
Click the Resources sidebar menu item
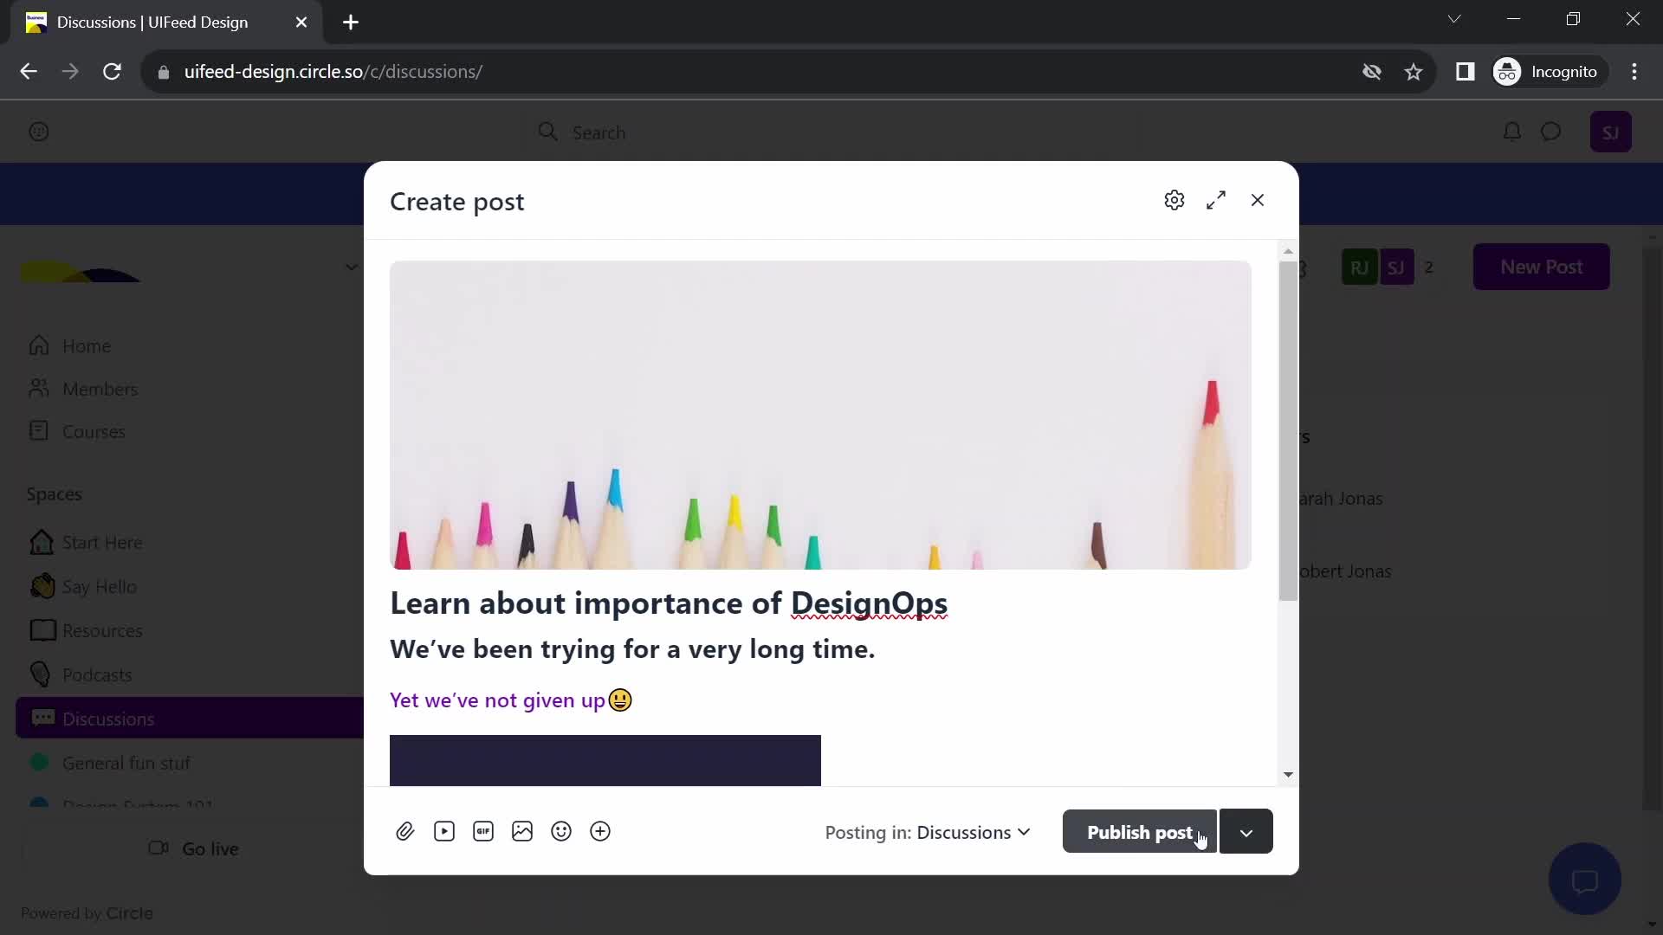click(x=101, y=629)
